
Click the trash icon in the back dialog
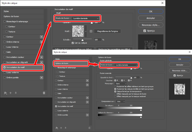[44, 93]
